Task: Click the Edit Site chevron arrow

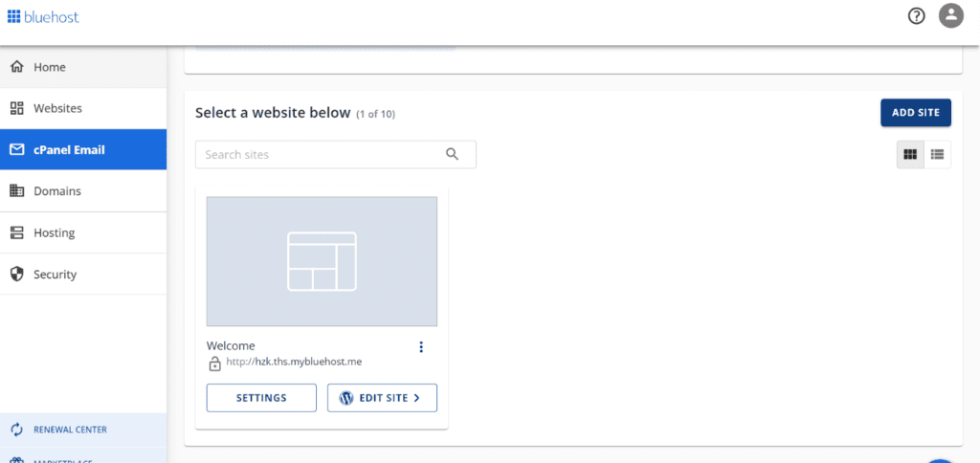Action: (x=416, y=398)
